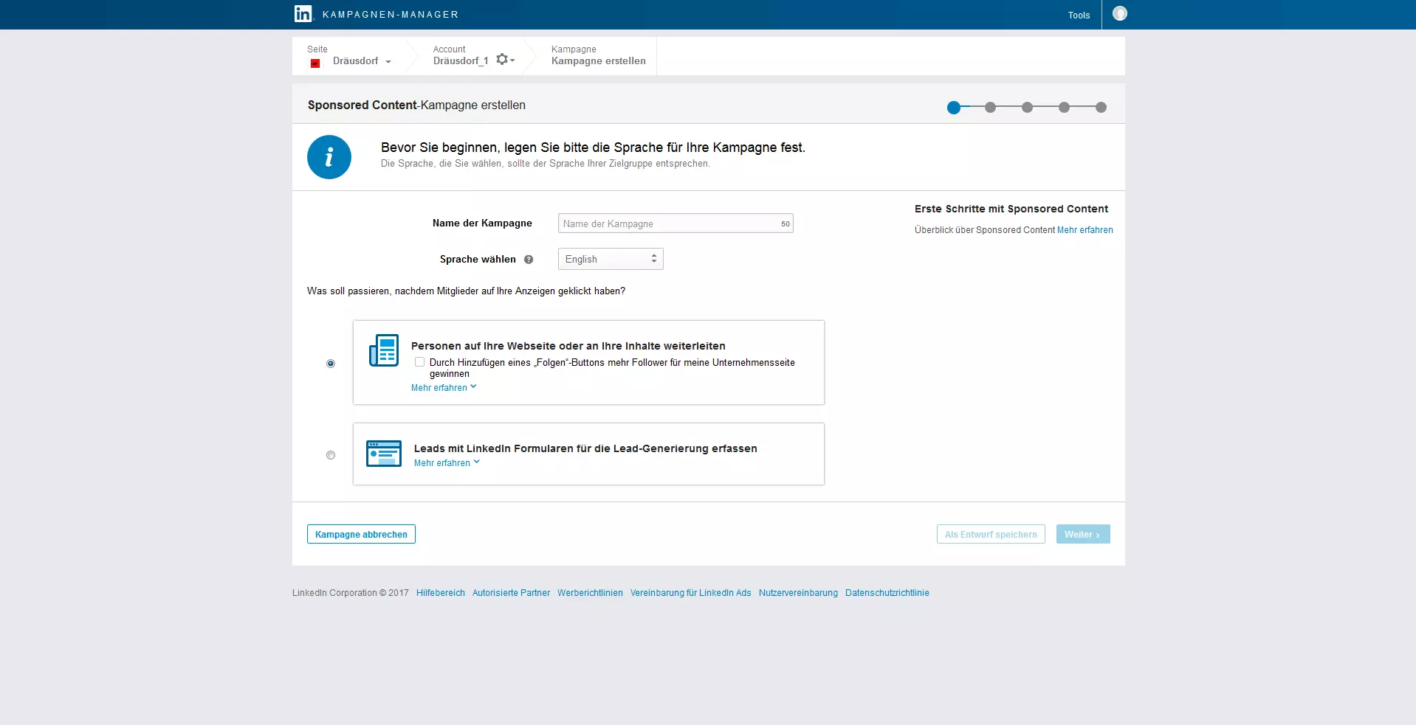Expand Mehr erfahren under website redirect option
Image resolution: width=1416 pixels, height=725 pixels.
coord(444,388)
